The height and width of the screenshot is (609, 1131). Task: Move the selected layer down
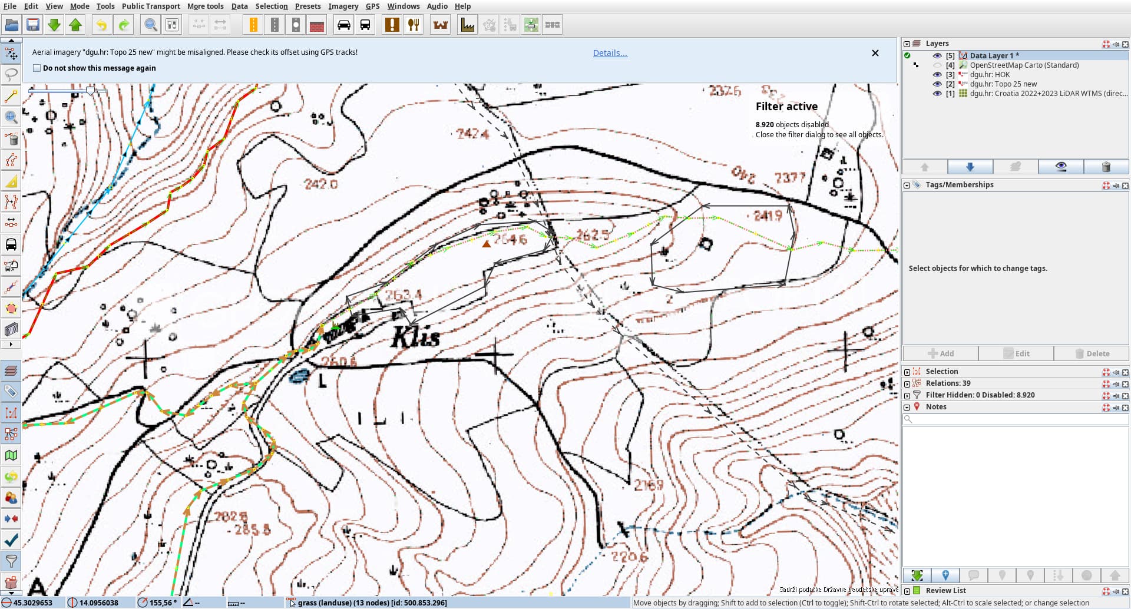coord(970,167)
